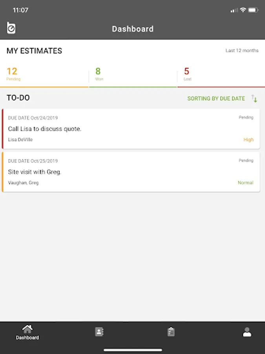265x354 pixels.
Task: Select the 8 Won estimates tab
Action: coord(133,74)
